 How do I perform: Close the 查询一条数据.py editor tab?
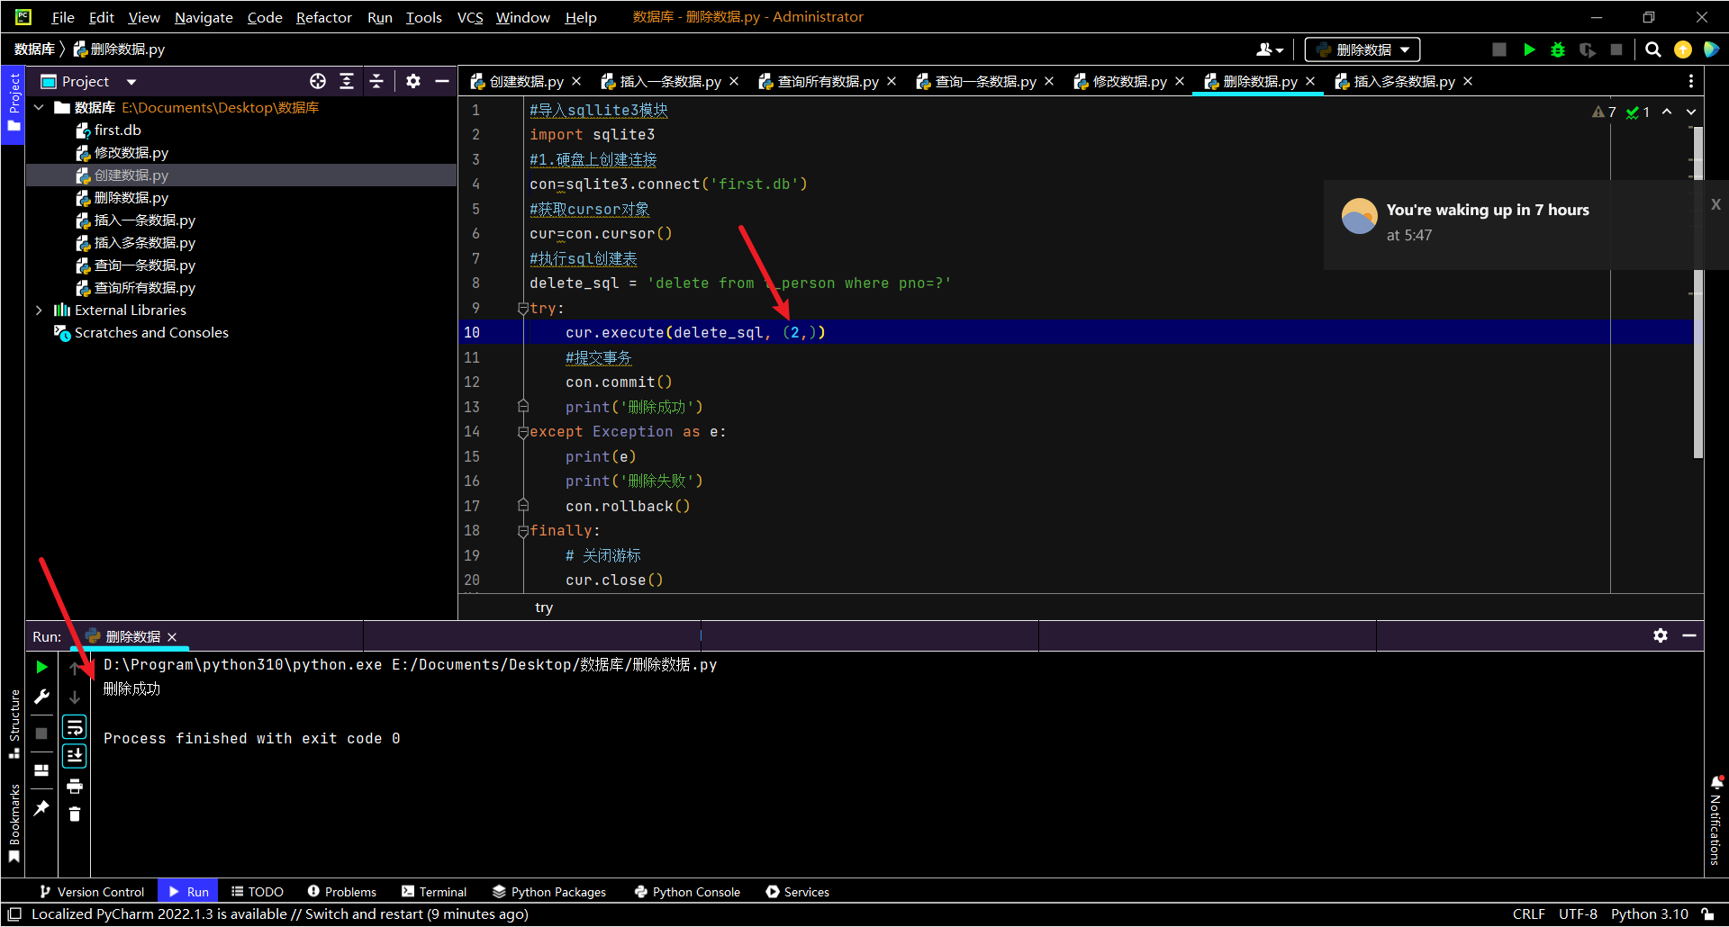(1049, 81)
